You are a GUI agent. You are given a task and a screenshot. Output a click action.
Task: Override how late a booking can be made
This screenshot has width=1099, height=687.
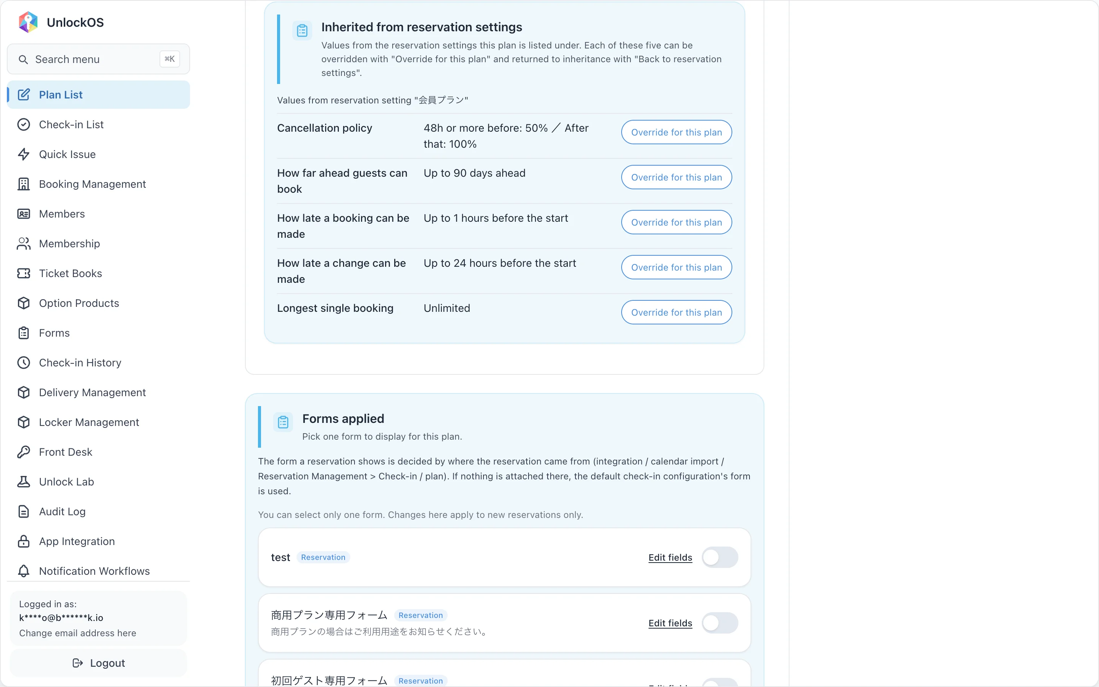click(676, 222)
